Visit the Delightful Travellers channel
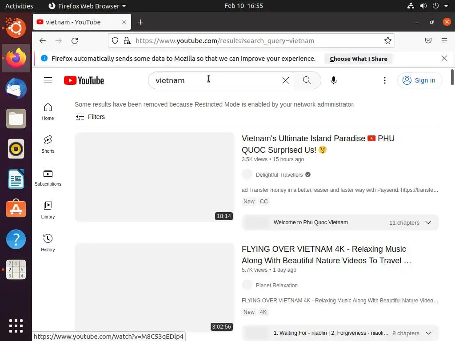Screen dimensions: 455x341 click(279, 174)
